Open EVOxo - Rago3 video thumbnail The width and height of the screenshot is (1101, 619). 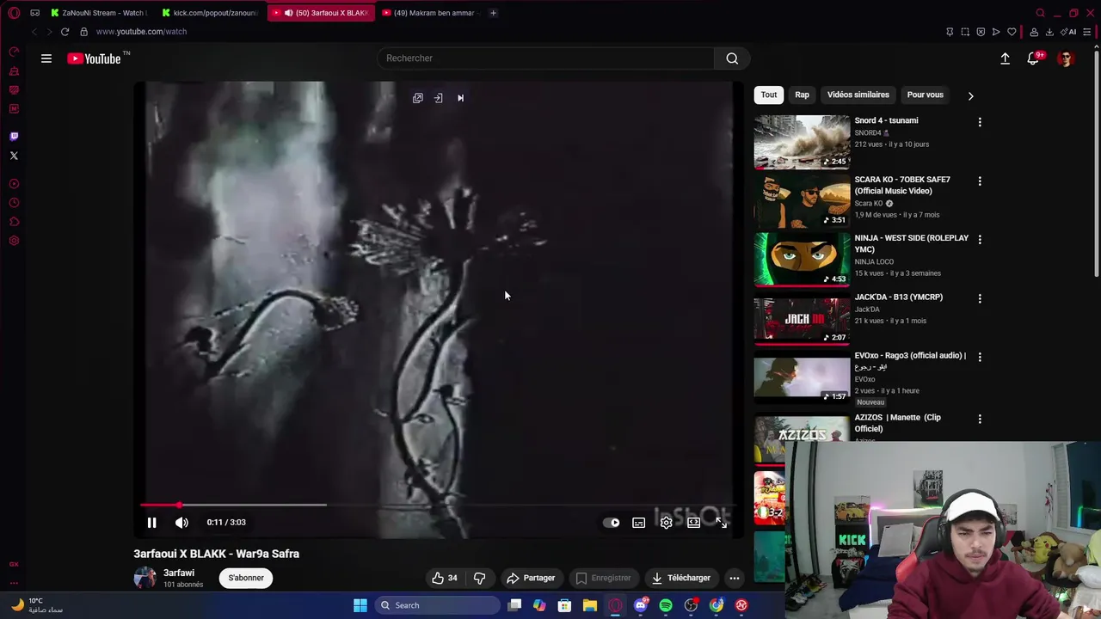[x=802, y=377]
